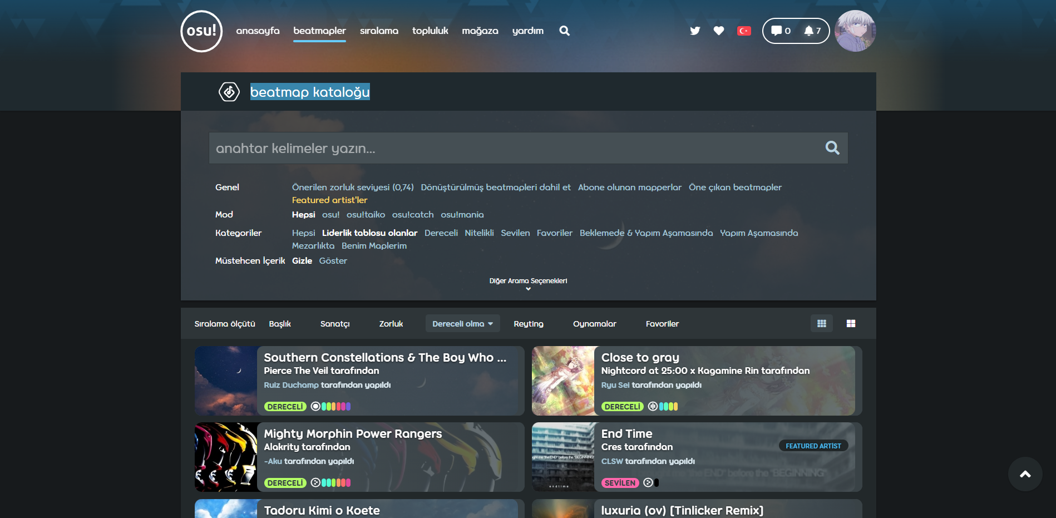Viewport: 1056px width, 518px height.
Task: Open the Twitter bird icon
Action: point(695,31)
